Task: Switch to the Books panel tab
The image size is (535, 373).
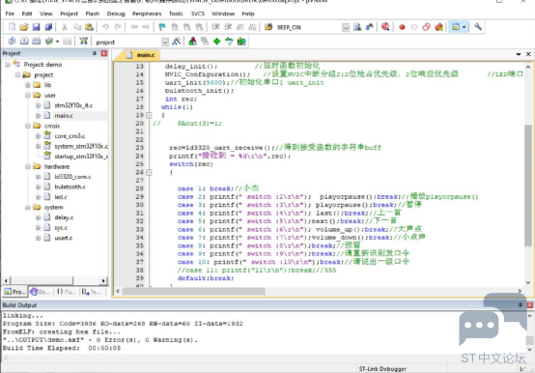Action: point(41,292)
